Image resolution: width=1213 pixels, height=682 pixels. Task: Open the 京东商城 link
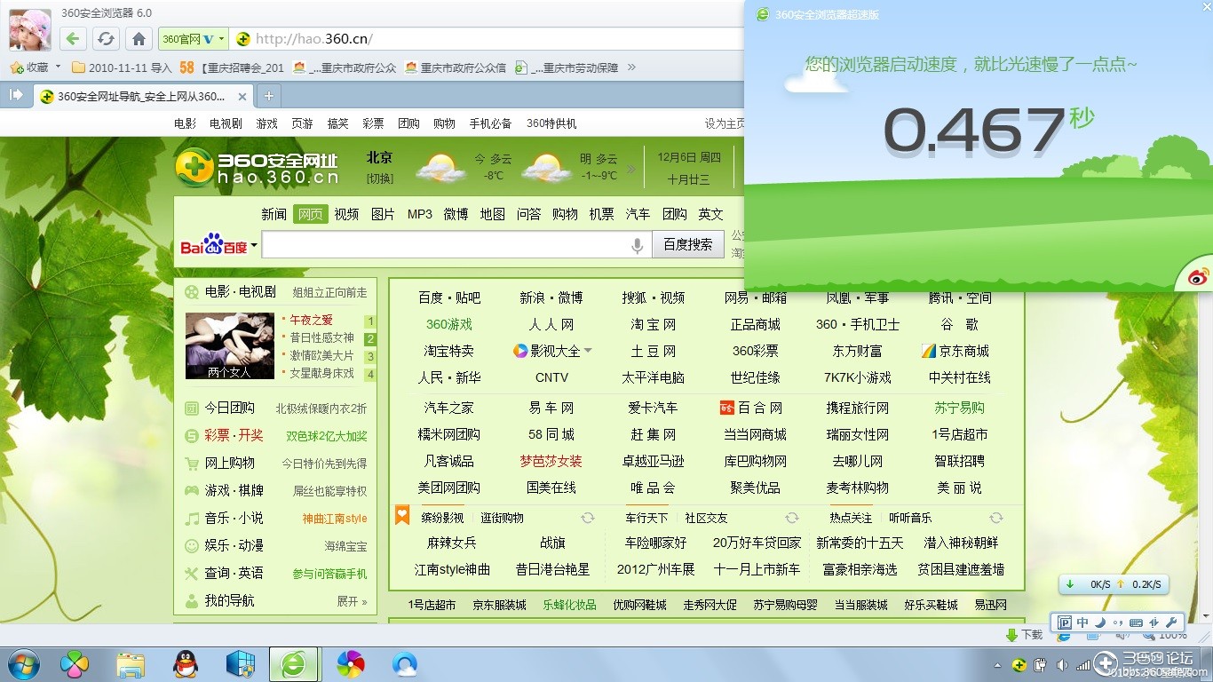pyautogui.click(x=955, y=351)
